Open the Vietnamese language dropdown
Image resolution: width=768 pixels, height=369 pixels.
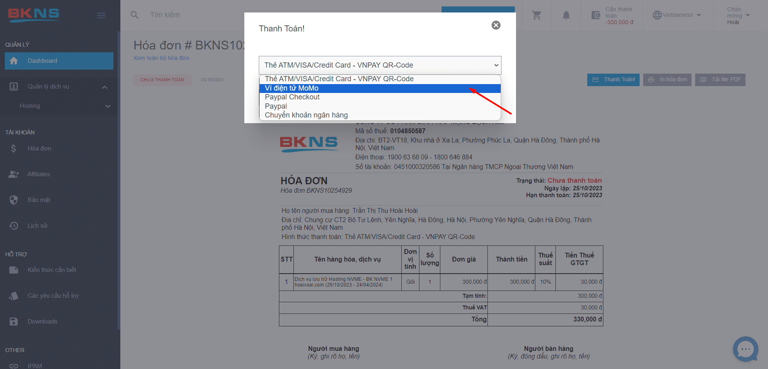(677, 15)
